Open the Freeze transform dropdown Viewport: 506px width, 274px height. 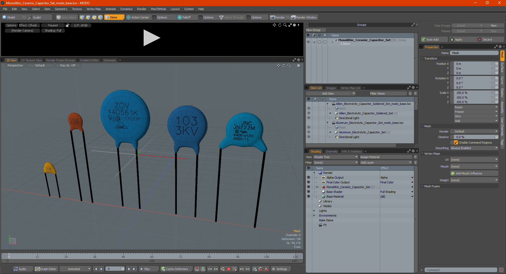tap(476, 112)
